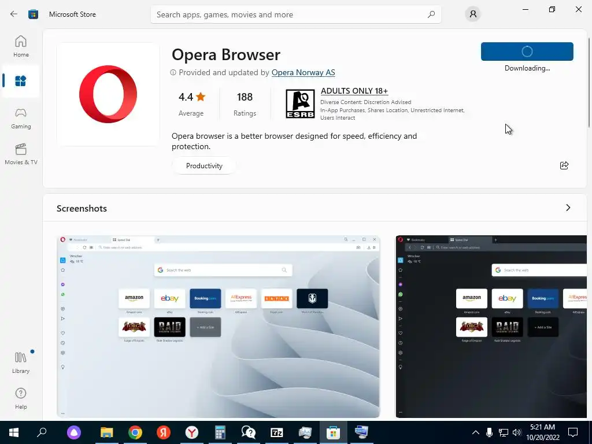
Task: Click the page vertical scrollbar
Action: pyautogui.click(x=589, y=83)
